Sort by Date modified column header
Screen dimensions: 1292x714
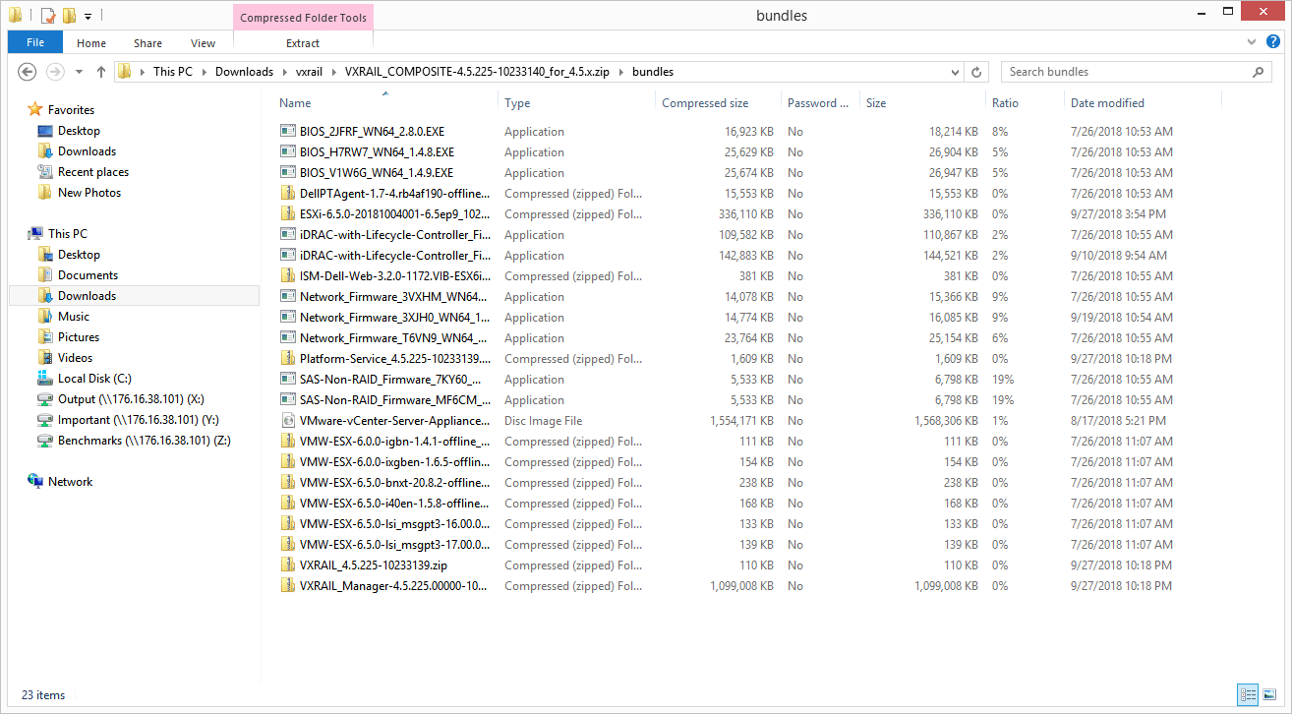tap(1107, 103)
